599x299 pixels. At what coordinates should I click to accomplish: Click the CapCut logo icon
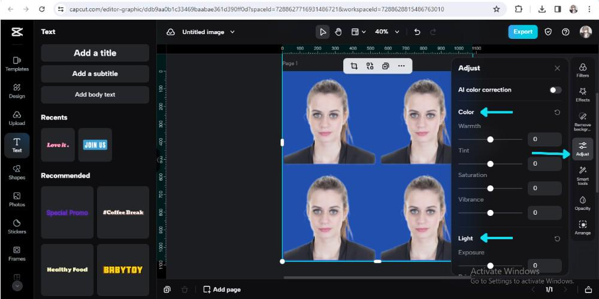[x=17, y=32]
